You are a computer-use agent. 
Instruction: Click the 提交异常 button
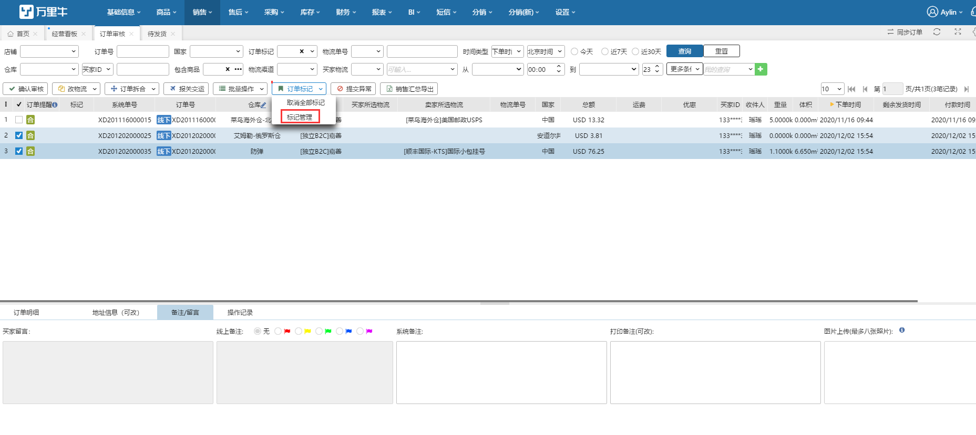coord(353,89)
